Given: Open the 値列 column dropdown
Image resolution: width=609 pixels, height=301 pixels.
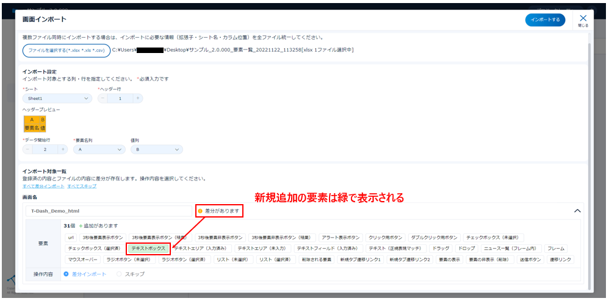Looking at the screenshot, I should (x=156, y=149).
